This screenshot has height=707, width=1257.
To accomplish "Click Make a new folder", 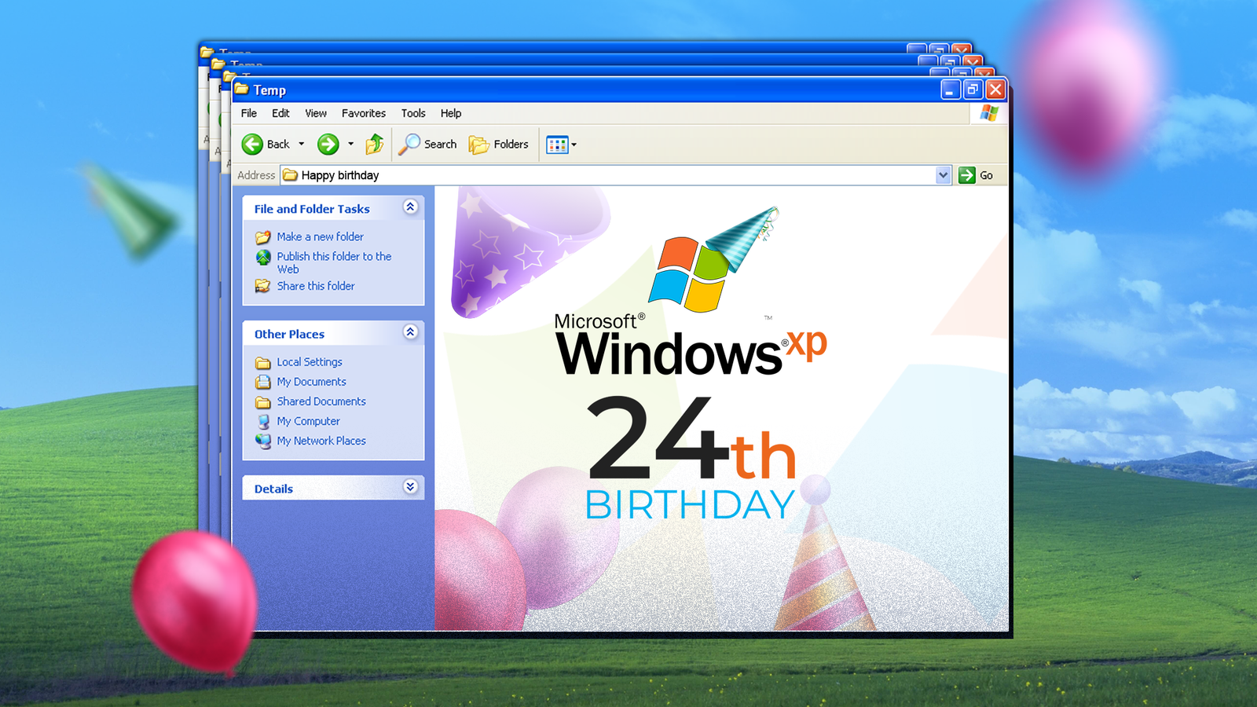I will 319,236.
